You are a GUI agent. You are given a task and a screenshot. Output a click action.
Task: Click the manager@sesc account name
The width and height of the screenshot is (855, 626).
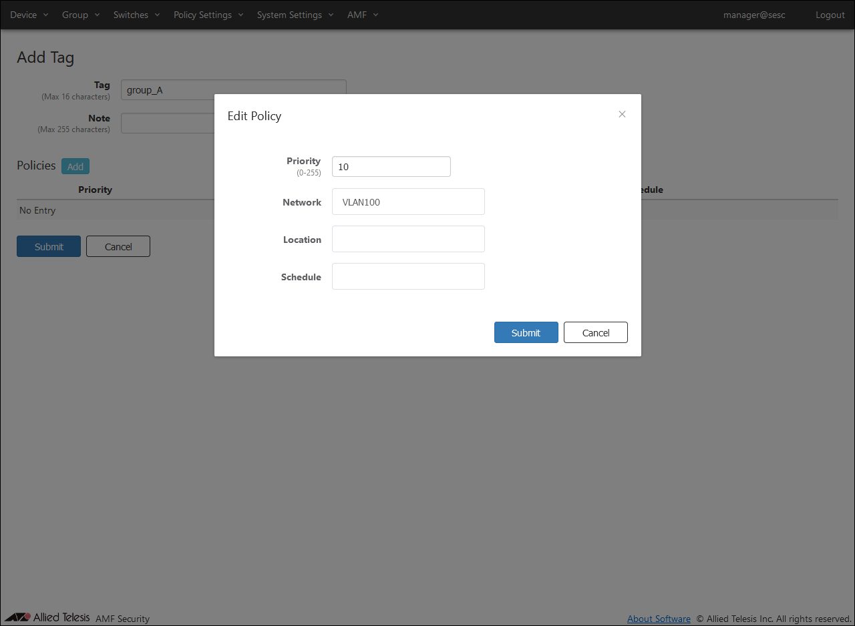point(754,15)
